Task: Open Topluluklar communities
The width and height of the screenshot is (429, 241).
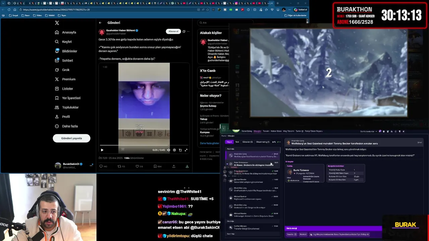Action: point(67,107)
